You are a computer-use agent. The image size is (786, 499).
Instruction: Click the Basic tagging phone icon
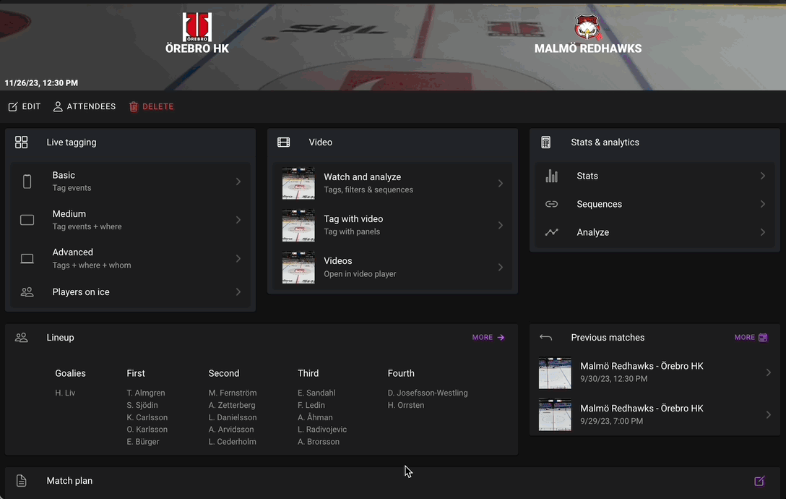(x=27, y=182)
